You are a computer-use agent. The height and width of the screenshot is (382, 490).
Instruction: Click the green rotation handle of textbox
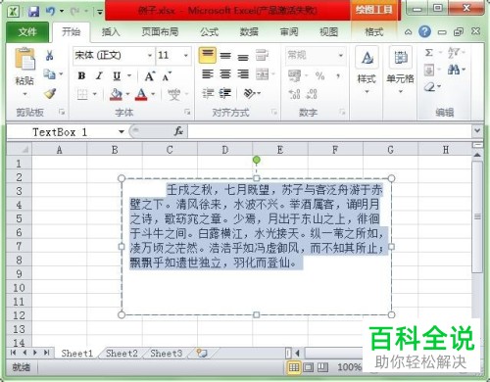pyautogui.click(x=257, y=160)
